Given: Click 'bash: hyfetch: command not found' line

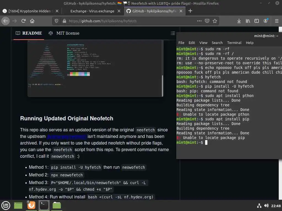Looking at the screenshot, I should [212, 82].
